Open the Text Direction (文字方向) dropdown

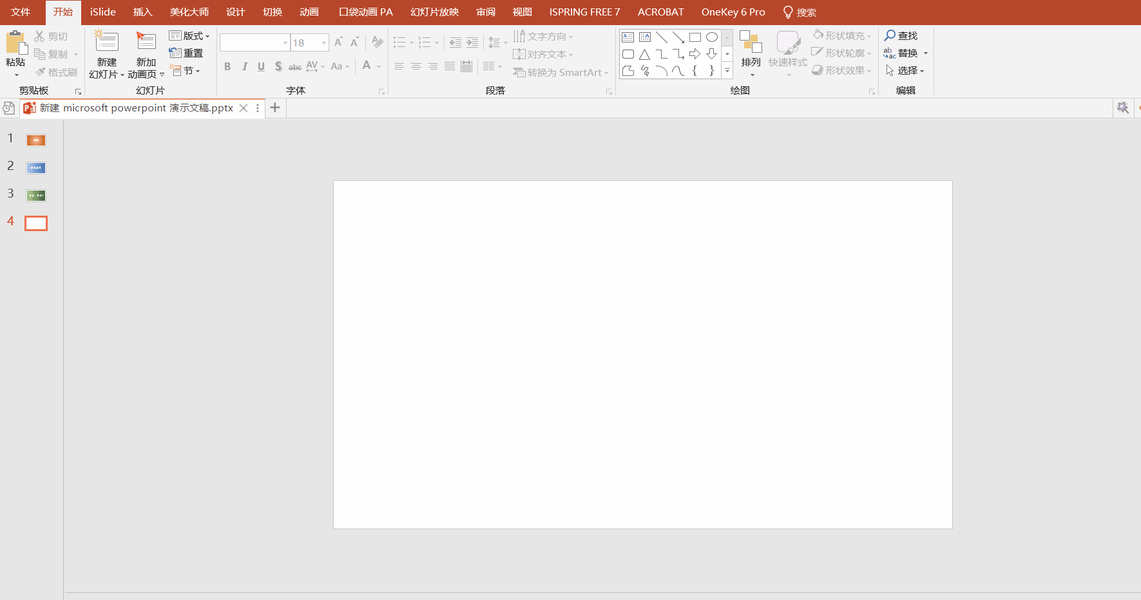click(543, 36)
